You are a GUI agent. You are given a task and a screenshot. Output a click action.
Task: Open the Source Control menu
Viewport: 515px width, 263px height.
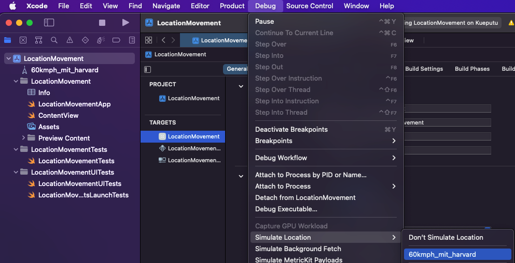tap(310, 6)
